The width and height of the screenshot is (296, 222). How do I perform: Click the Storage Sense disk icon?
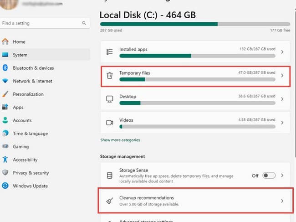(x=109, y=175)
